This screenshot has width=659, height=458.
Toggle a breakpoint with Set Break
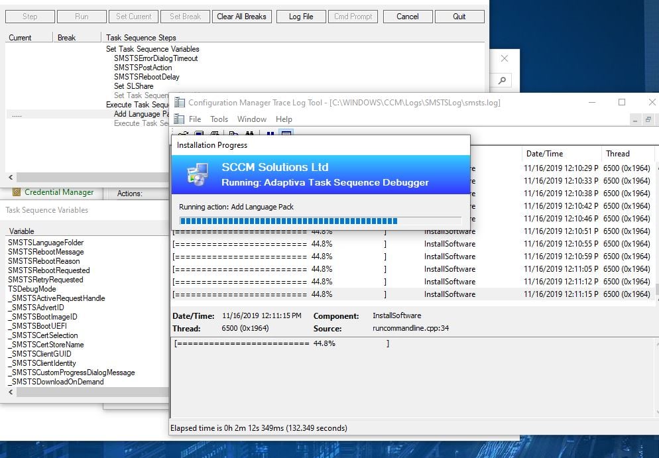pyautogui.click(x=185, y=16)
